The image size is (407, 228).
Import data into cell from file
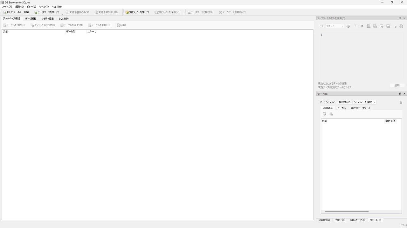click(368, 26)
